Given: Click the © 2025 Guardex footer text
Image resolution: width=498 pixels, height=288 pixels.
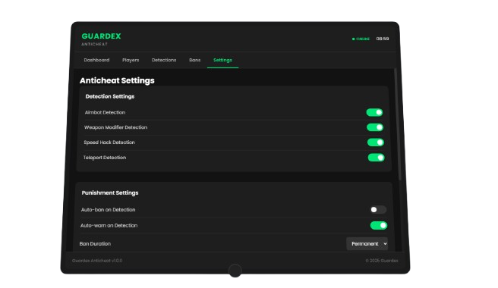Looking at the screenshot, I should tap(382, 261).
